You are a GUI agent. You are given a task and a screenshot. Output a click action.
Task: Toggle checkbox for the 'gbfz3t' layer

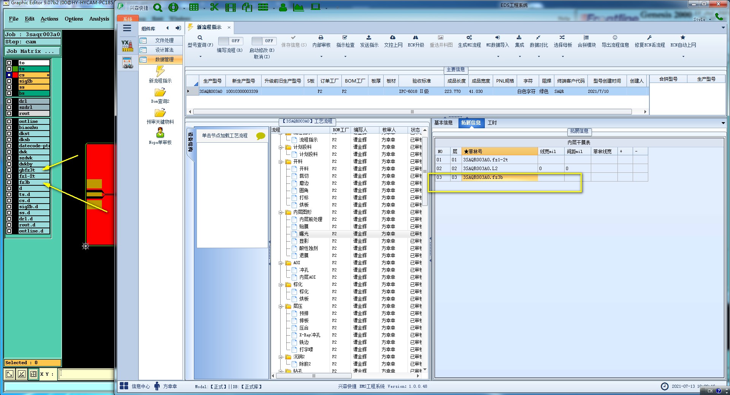pos(9,170)
